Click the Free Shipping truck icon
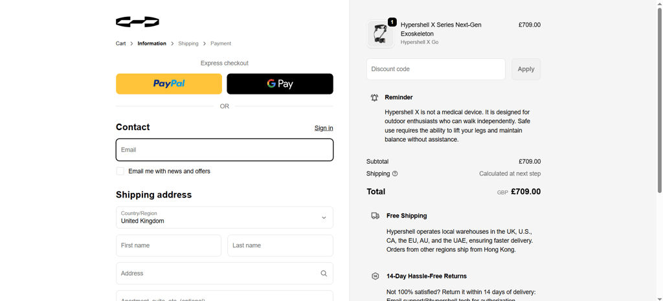Image resolution: width=663 pixels, height=301 pixels. (x=375, y=216)
